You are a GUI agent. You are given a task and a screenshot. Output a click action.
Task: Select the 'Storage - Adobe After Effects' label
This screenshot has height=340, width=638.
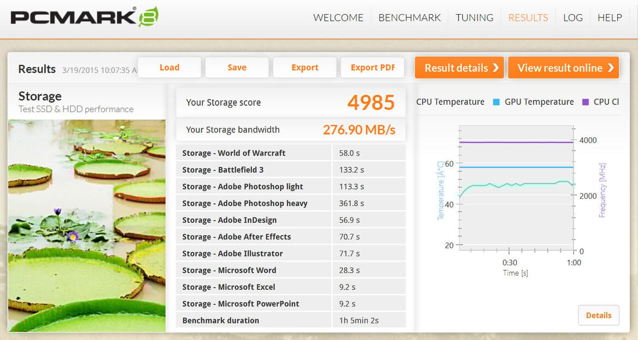(x=236, y=237)
